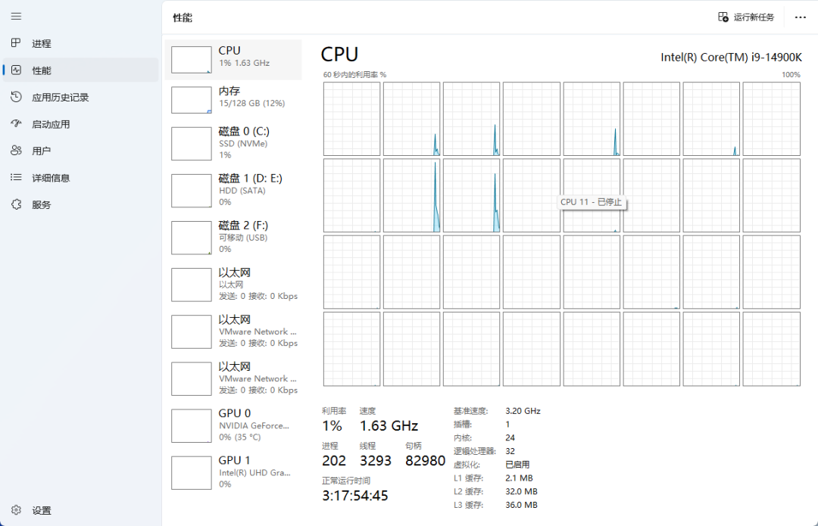Select 磁盘 0 (C:) SSD entry
This screenshot has height=526, width=818.
tap(233, 143)
